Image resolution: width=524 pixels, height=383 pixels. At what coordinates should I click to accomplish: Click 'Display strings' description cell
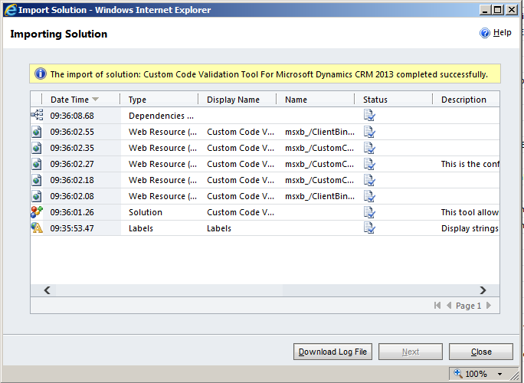[x=470, y=228]
